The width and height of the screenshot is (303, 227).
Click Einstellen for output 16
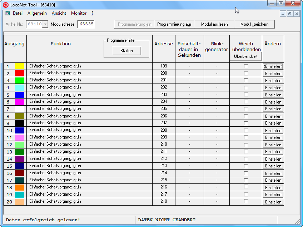pyautogui.click(x=273, y=173)
